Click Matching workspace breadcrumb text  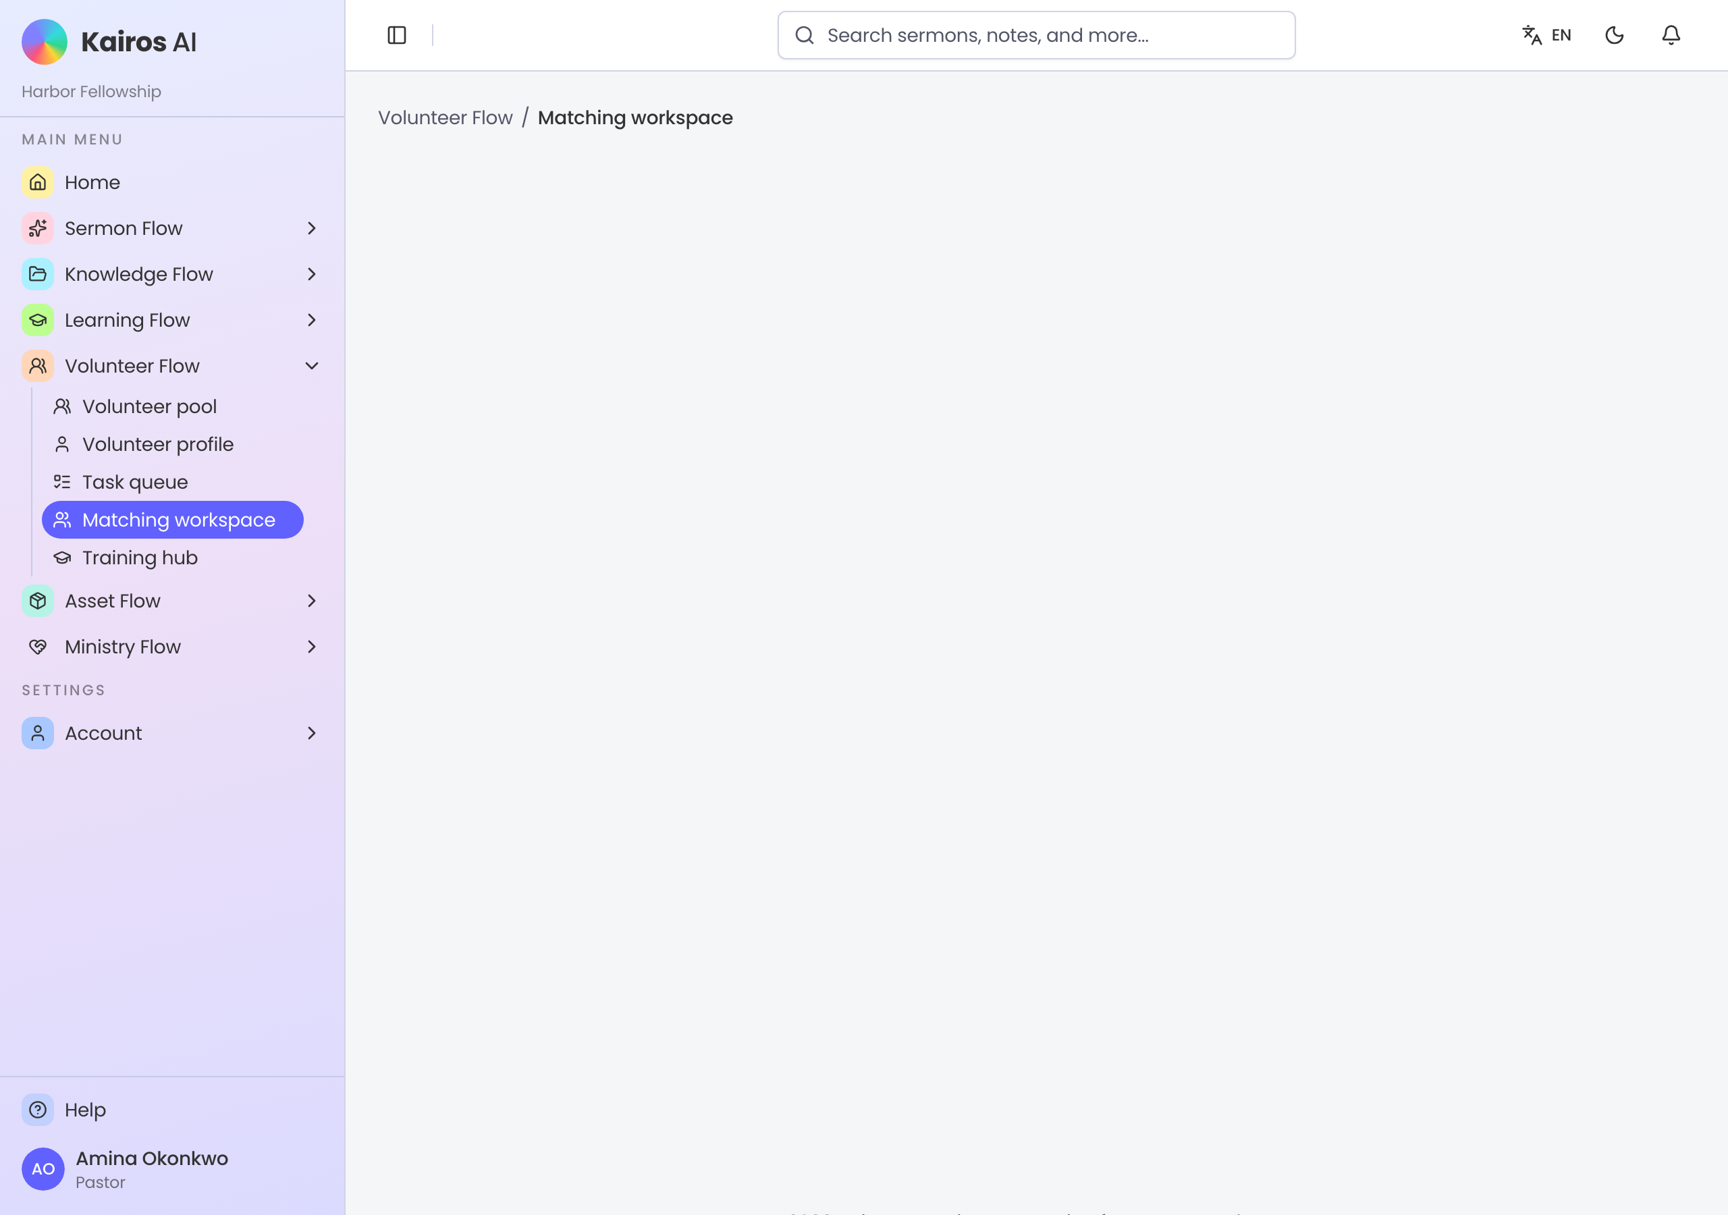(x=635, y=118)
